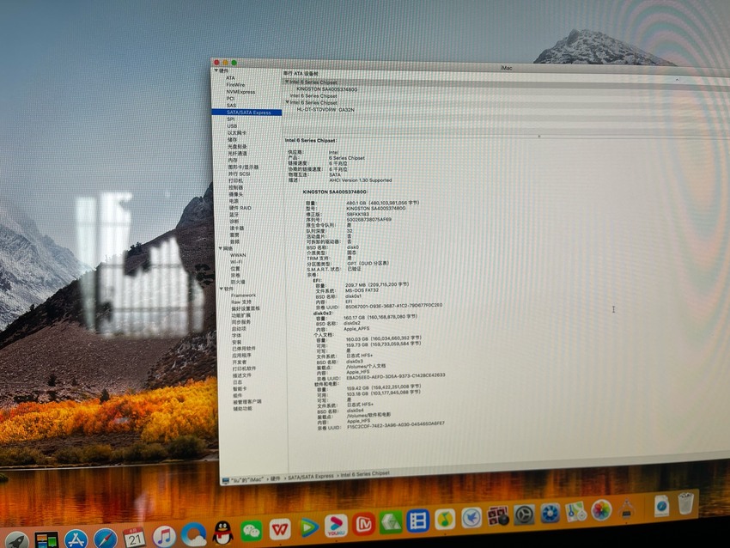The height and width of the screenshot is (548, 730).
Task: Select USB in the sidebar
Action: (232, 126)
